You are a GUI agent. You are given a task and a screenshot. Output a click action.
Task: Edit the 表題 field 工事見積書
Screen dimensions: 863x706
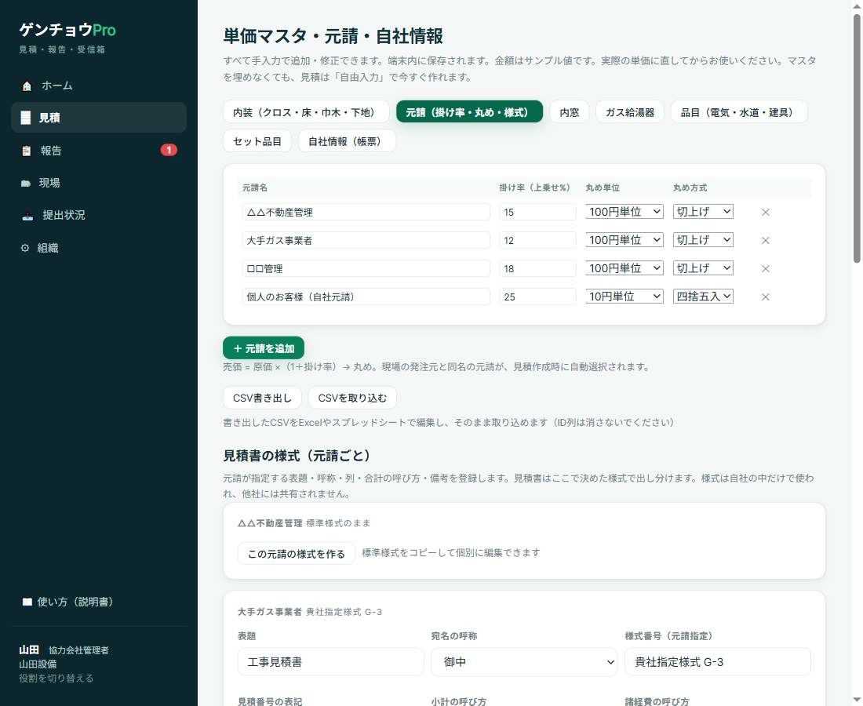330,662
